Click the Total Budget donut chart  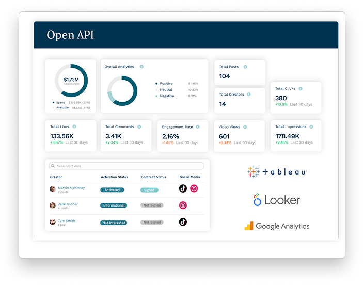pos(71,81)
